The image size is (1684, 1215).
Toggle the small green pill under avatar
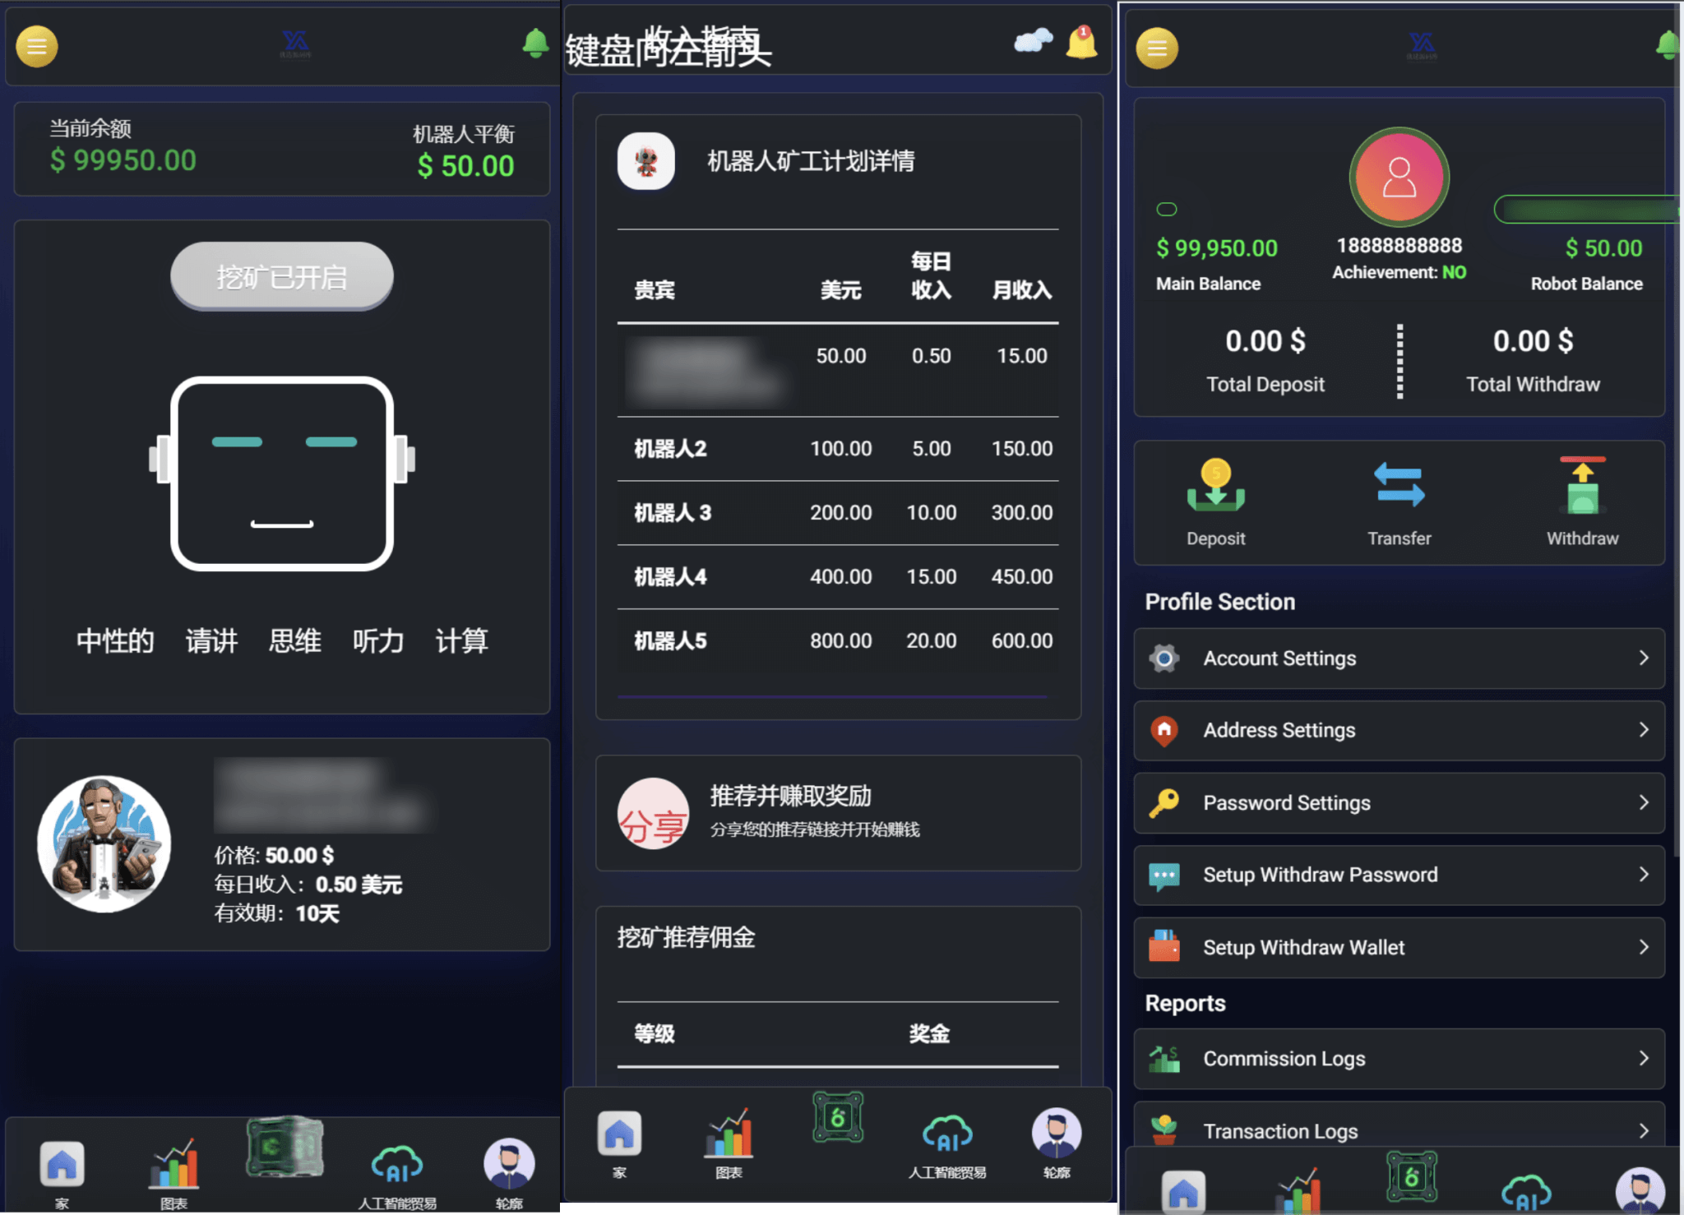coord(1166,209)
